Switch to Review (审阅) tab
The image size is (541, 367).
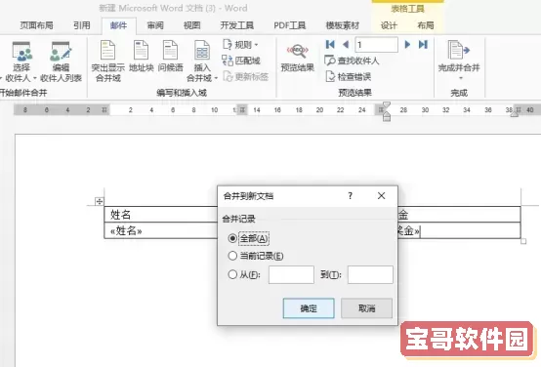click(155, 25)
